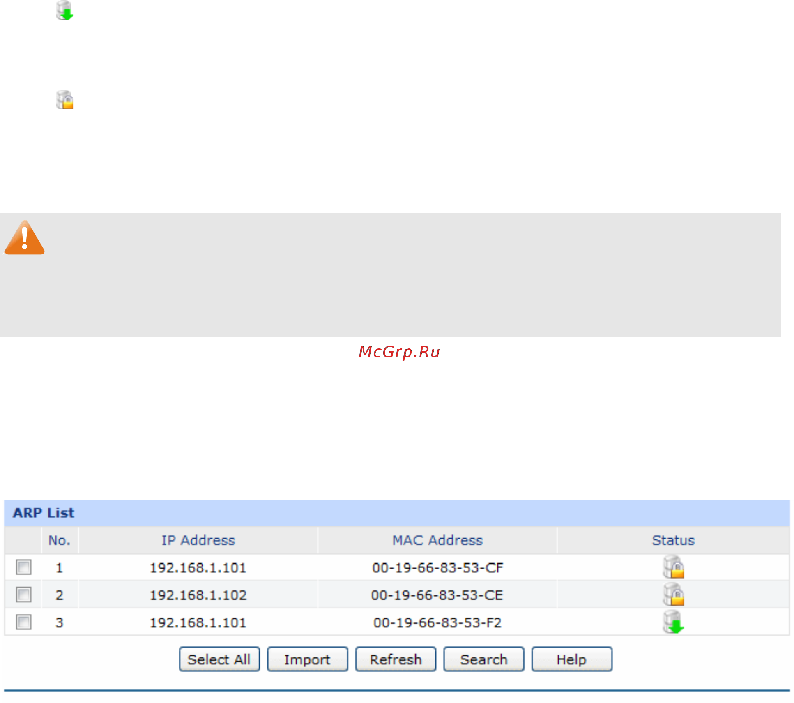The width and height of the screenshot is (794, 703).
Task: Open Help for the ARP List
Action: coord(572,659)
